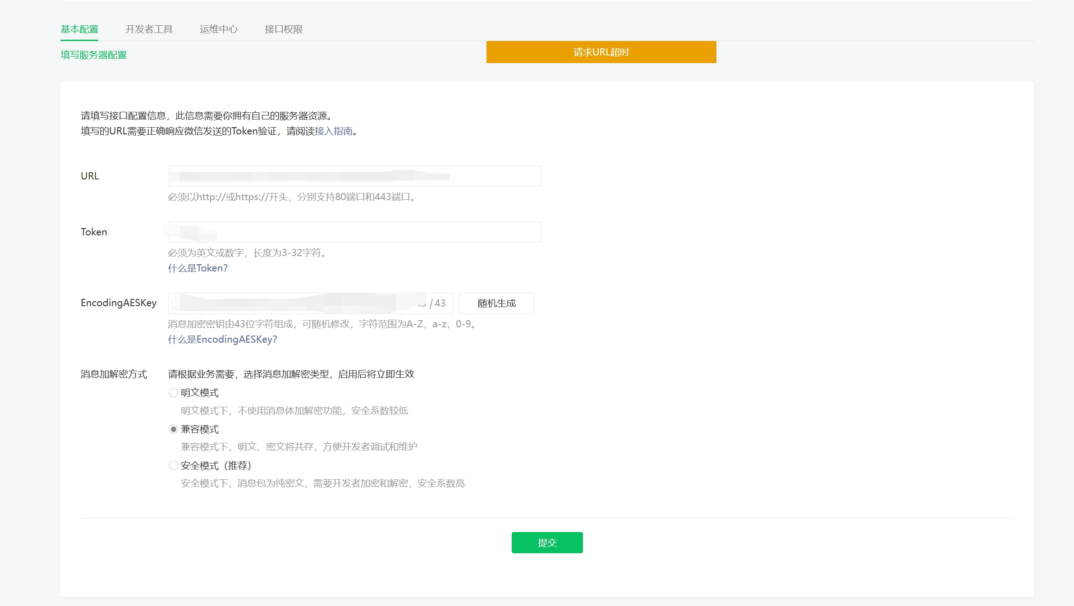Click into the Token input field
The image size is (1074, 606).
354,232
